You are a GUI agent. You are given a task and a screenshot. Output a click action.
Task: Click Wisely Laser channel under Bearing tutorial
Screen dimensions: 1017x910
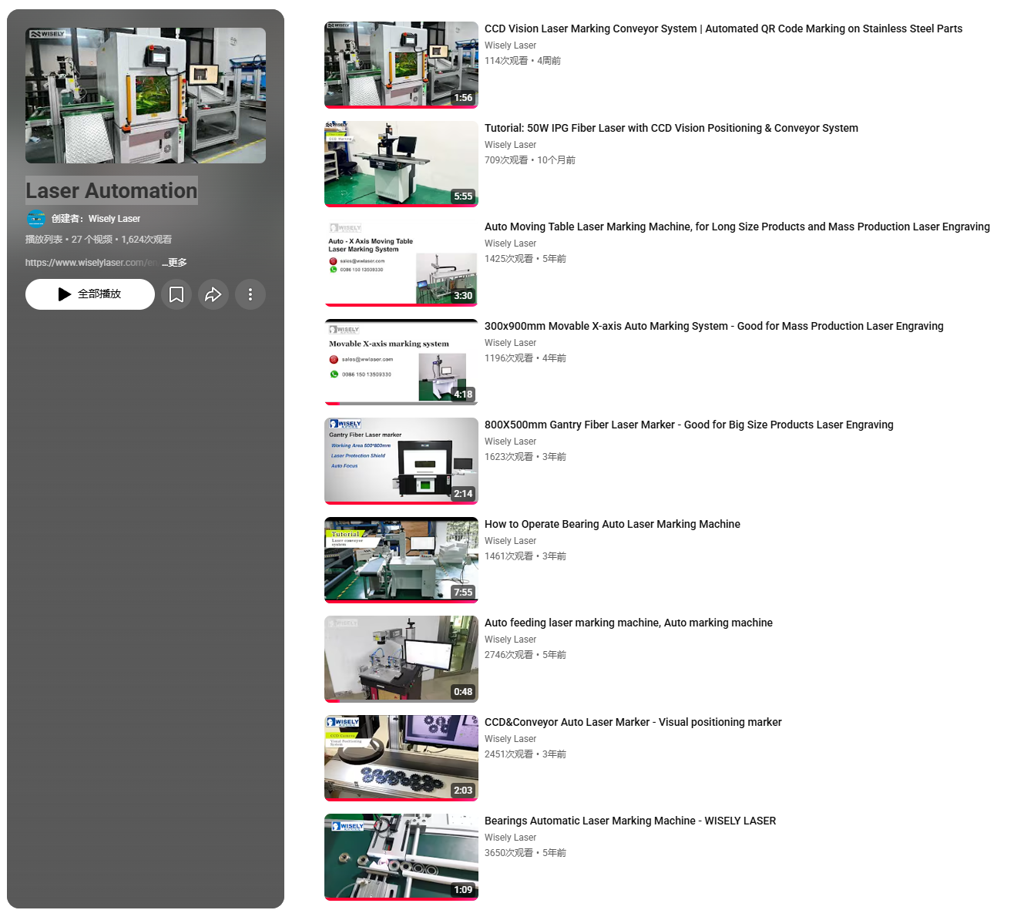pos(510,541)
